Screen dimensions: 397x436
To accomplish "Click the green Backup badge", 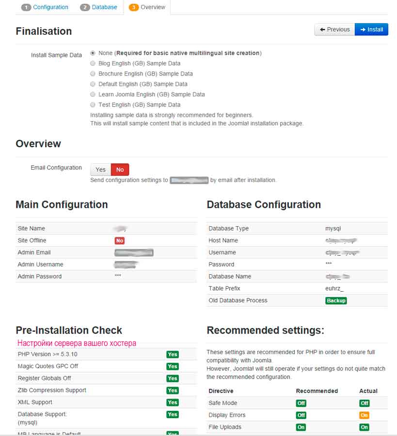I will [336, 300].
